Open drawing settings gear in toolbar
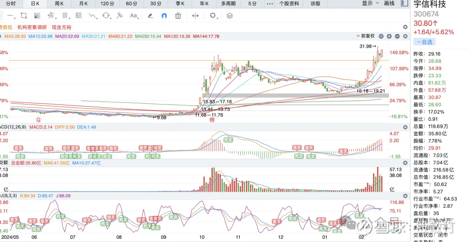 tap(213, 16)
